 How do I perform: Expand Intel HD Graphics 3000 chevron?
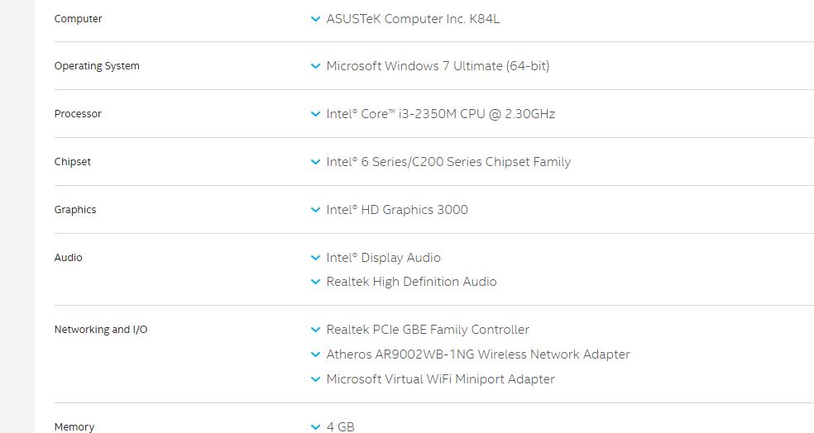tap(315, 210)
